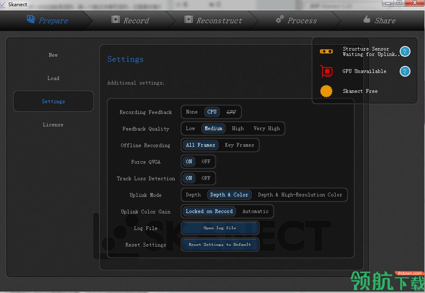This screenshot has width=425, height=293.
Task: Set Feedback Quality to High
Action: (238, 128)
